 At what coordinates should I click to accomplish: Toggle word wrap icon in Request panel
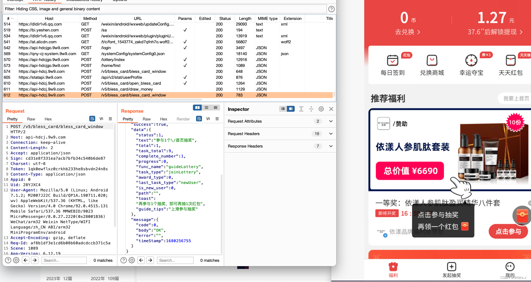click(92, 119)
